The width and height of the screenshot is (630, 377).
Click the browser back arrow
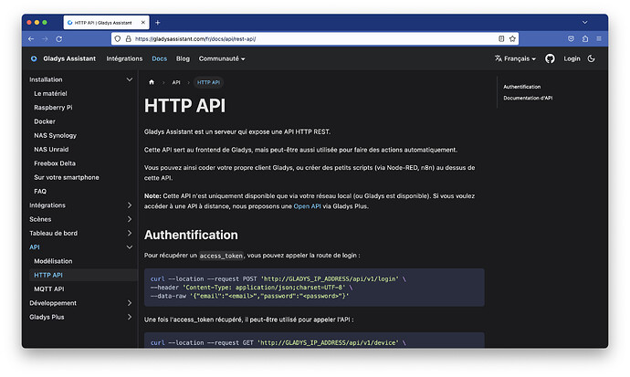pyautogui.click(x=31, y=39)
